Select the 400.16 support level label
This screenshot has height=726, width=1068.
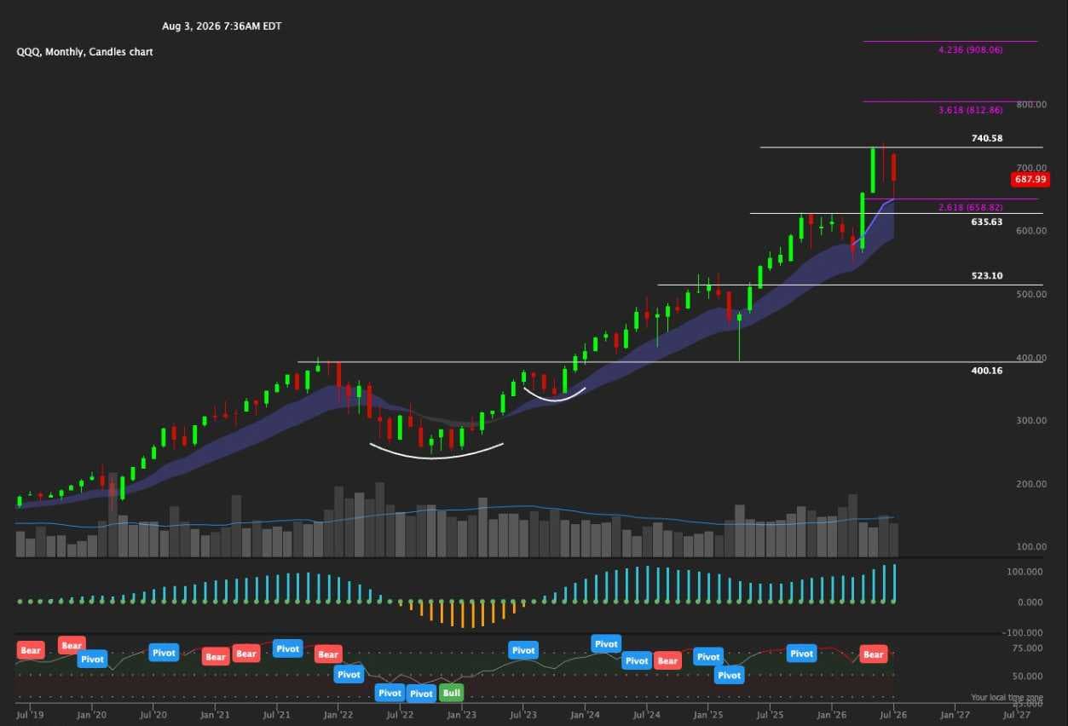pyautogui.click(x=987, y=371)
